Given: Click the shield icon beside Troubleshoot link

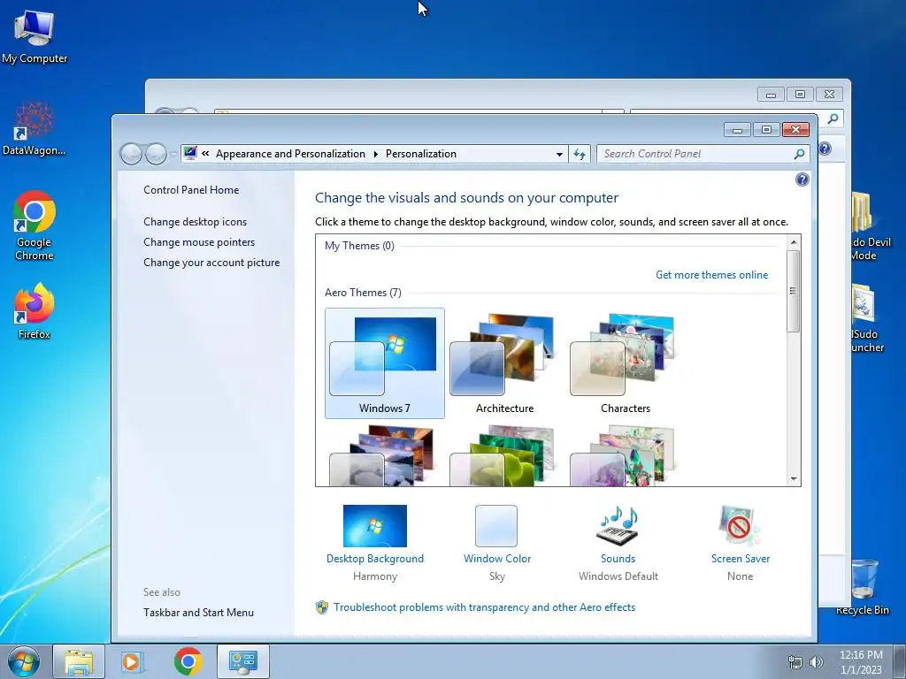Looking at the screenshot, I should click(x=322, y=607).
